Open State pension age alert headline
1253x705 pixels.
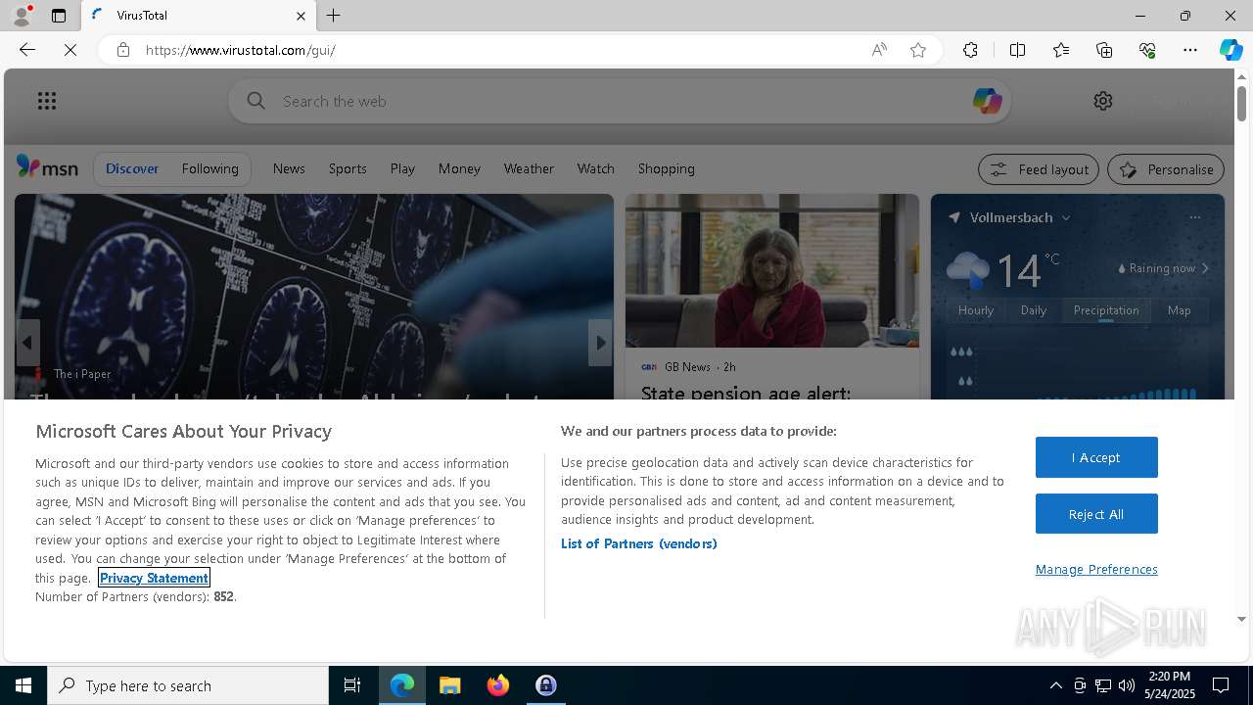click(746, 394)
